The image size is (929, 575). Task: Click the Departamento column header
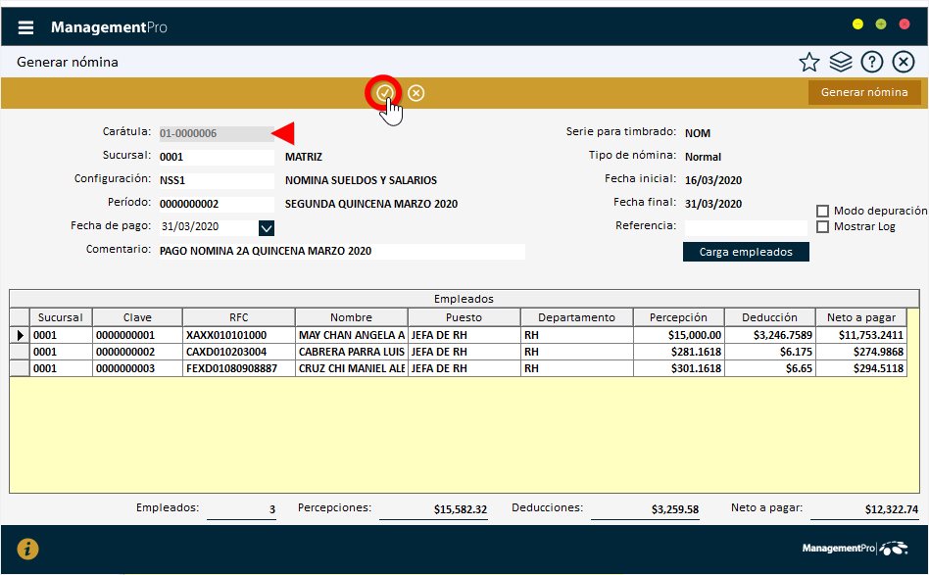(x=576, y=317)
